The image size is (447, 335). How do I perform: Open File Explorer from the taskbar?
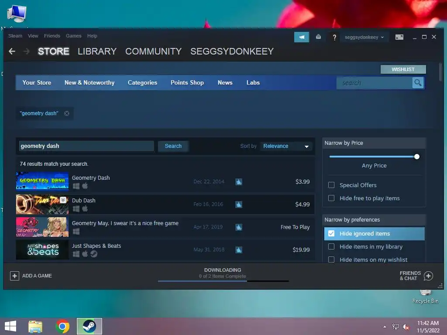[35, 326]
